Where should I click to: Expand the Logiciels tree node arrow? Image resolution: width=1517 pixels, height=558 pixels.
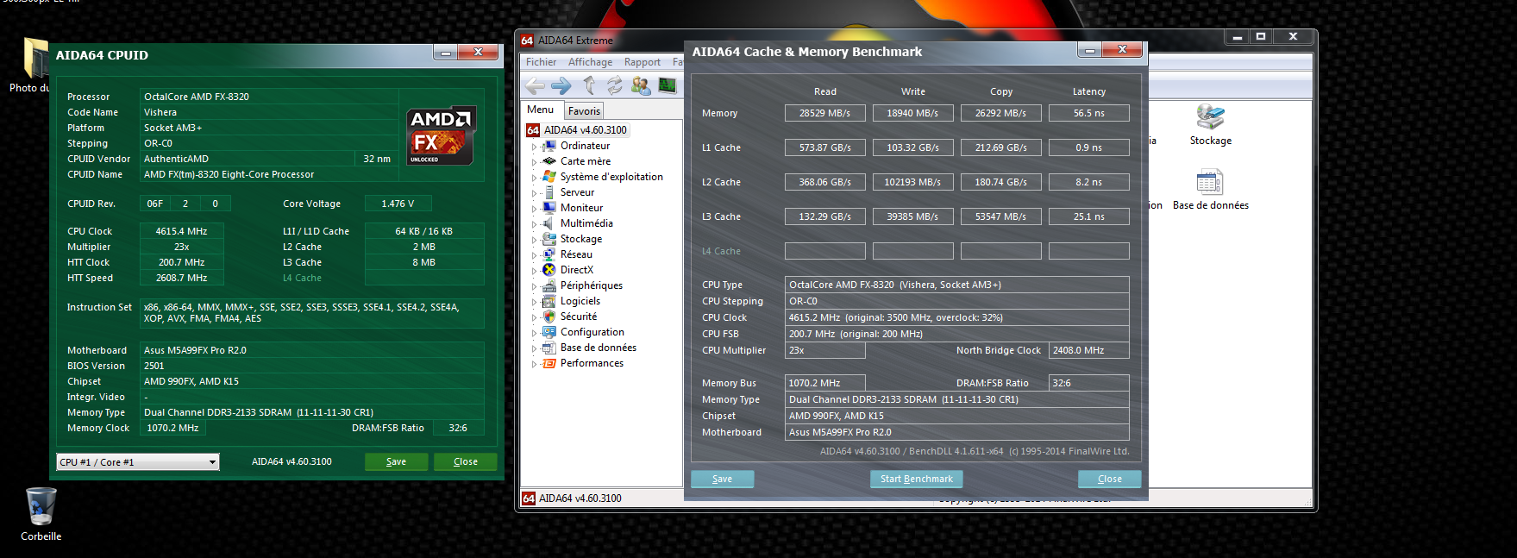534,302
